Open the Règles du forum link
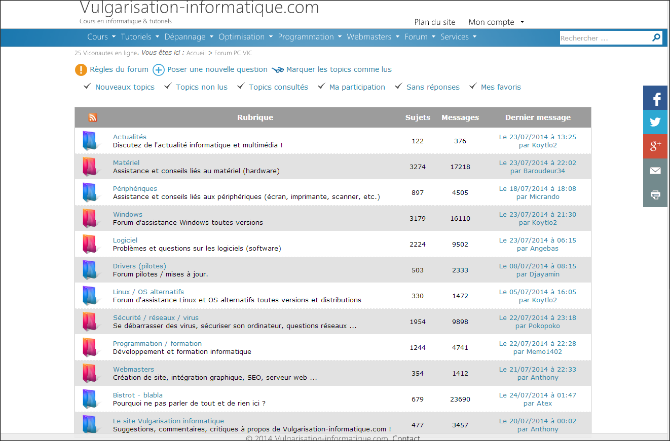Viewport: 670px width, 441px height. (119, 70)
